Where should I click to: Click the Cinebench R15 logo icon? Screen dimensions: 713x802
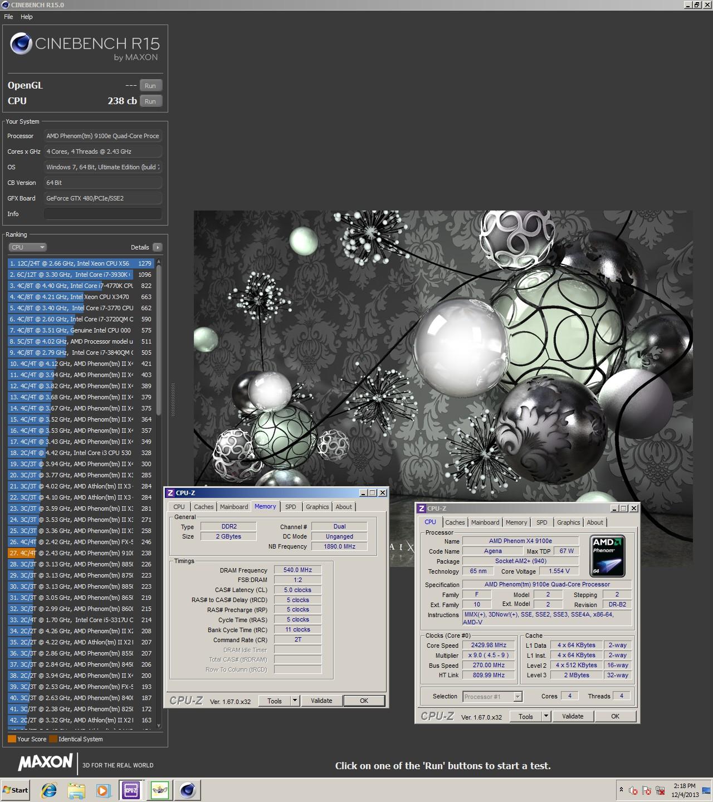click(21, 43)
